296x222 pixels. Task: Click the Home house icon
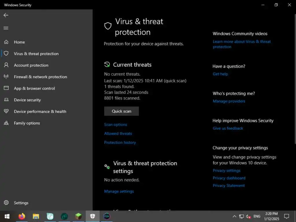(x=6, y=42)
